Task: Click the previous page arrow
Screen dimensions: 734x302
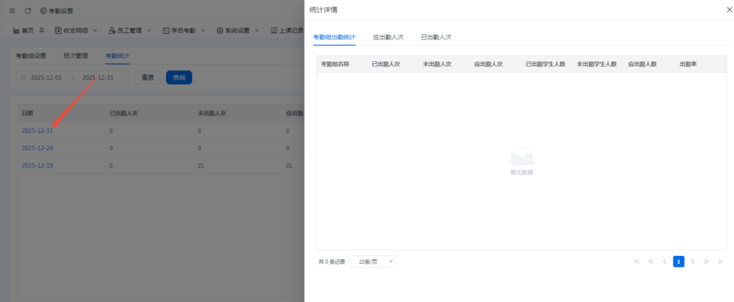Action: (664, 261)
